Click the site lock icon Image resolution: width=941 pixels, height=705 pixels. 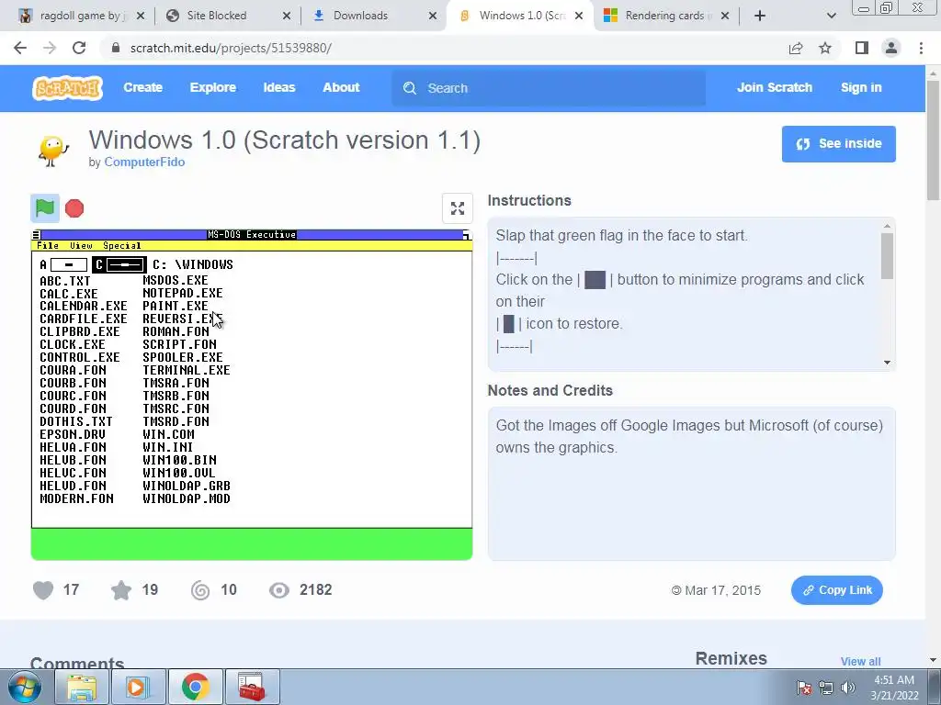click(x=116, y=48)
